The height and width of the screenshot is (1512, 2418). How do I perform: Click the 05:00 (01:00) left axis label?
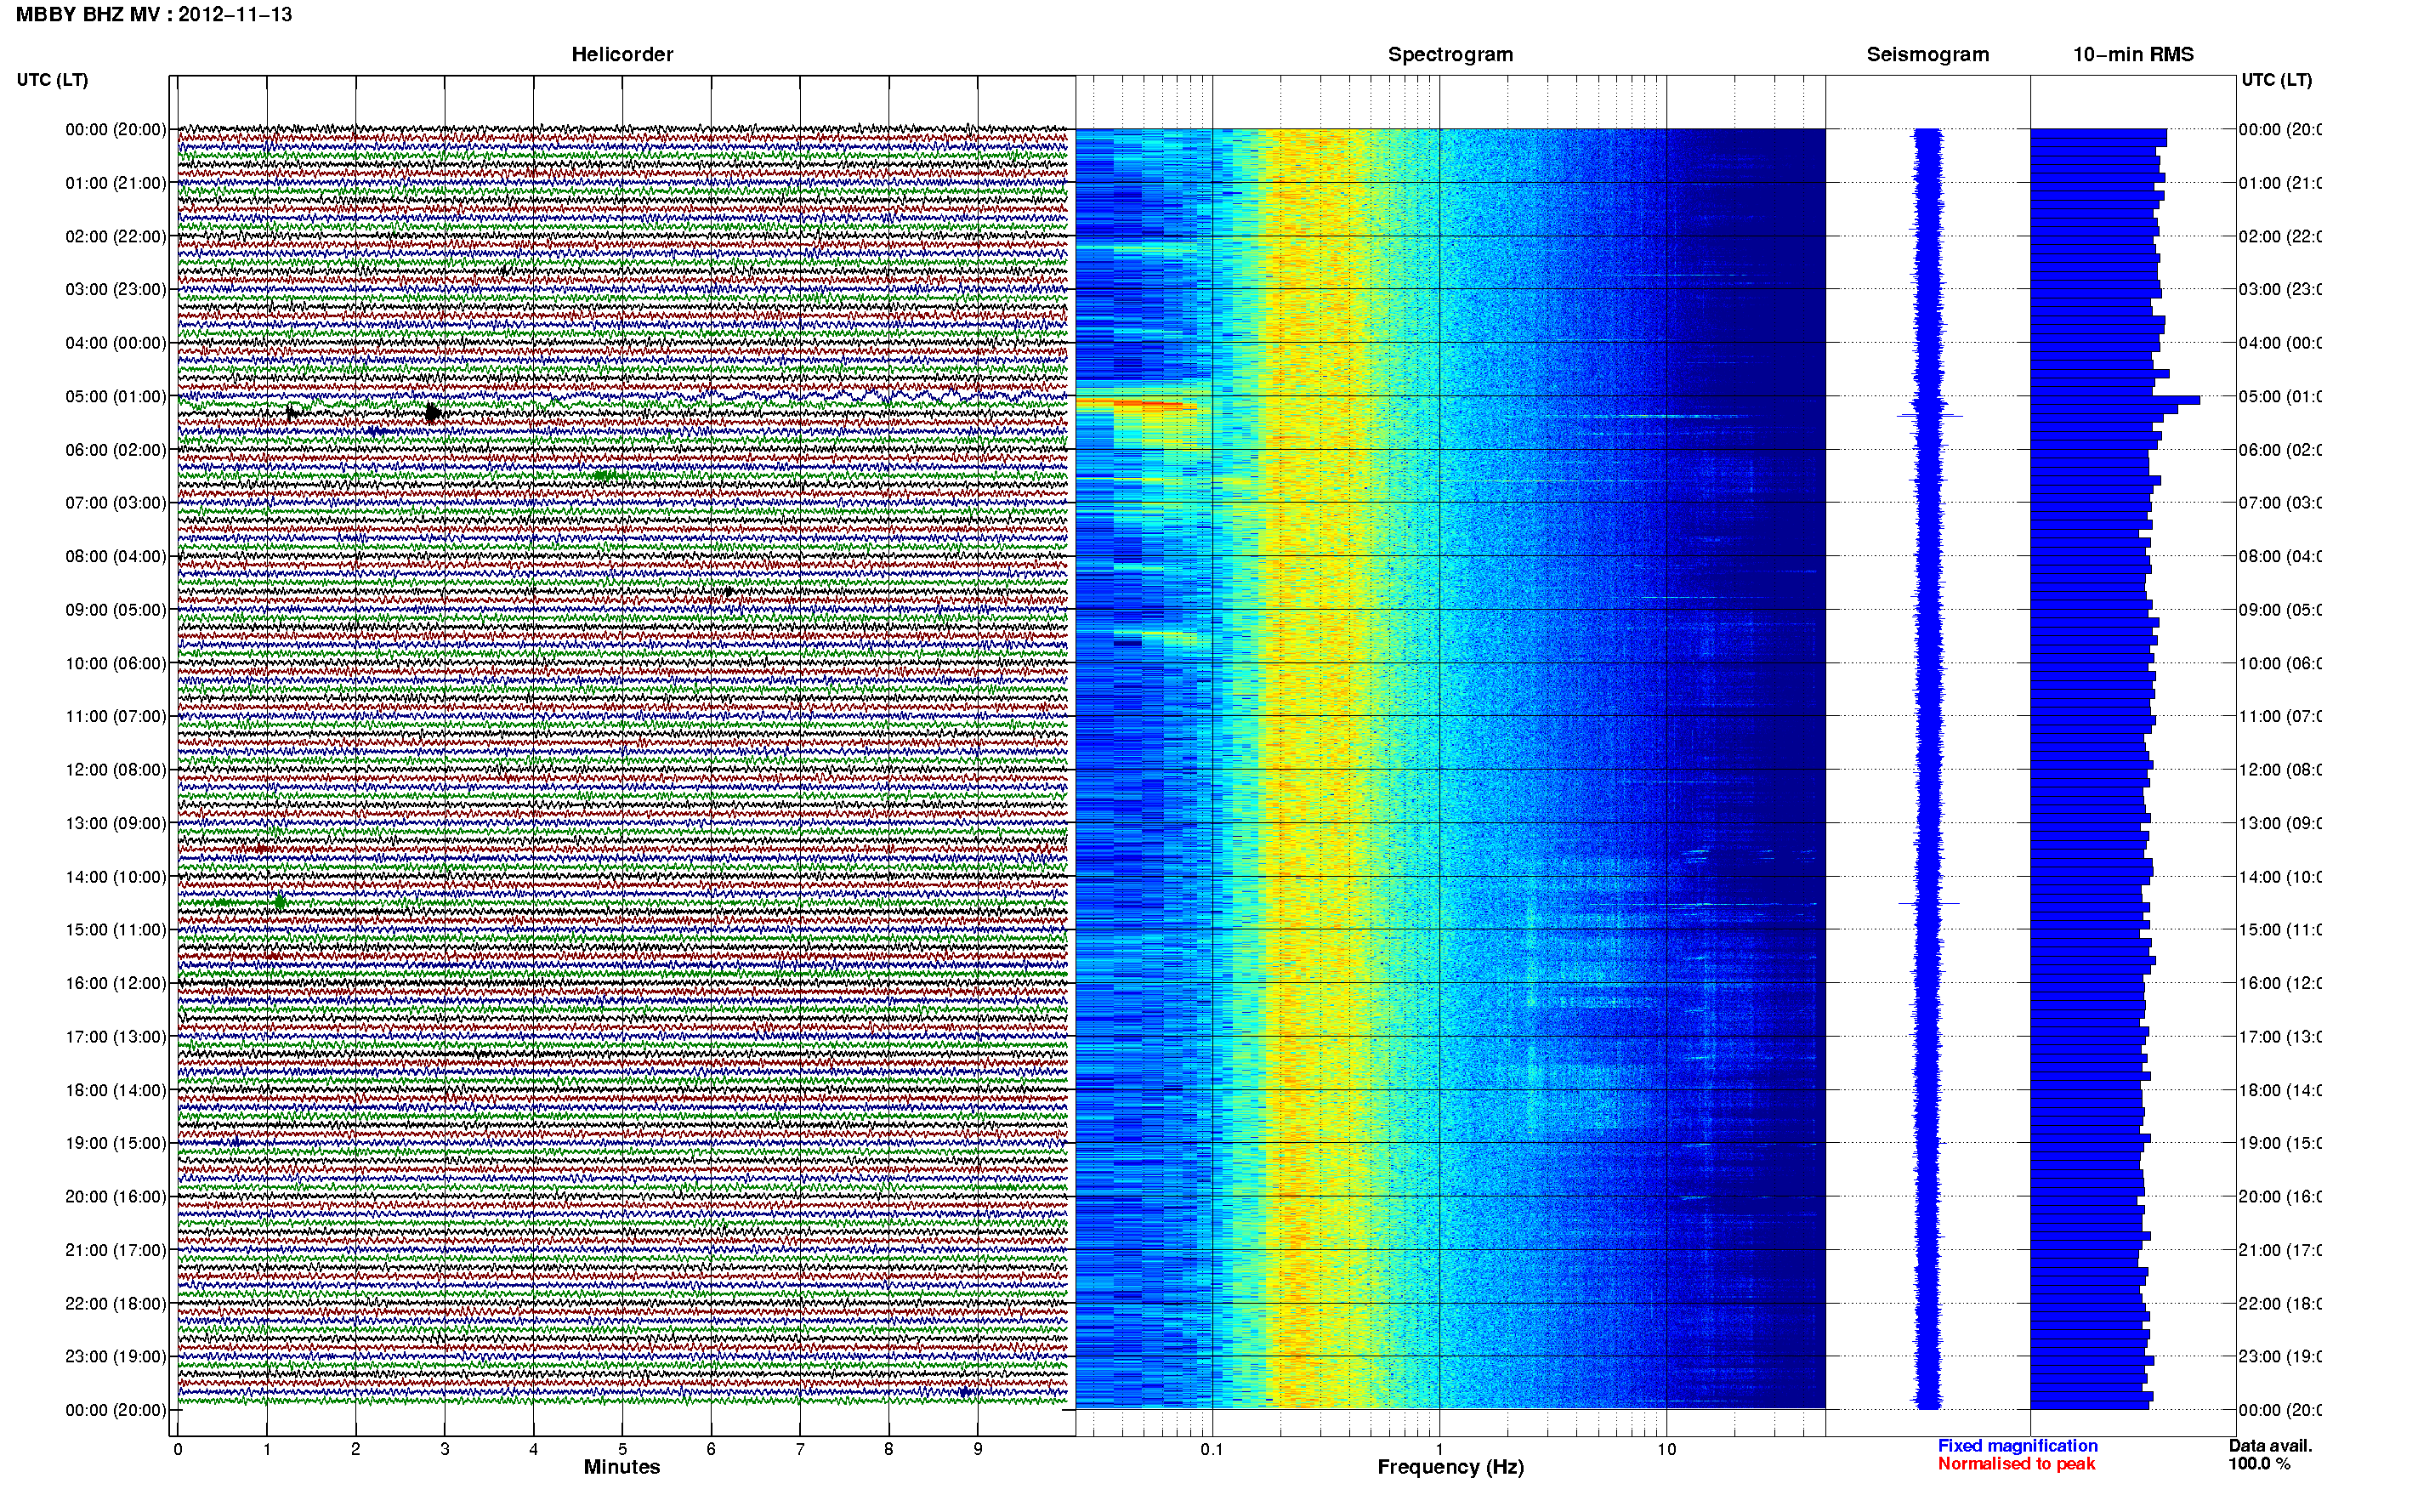click(x=116, y=397)
